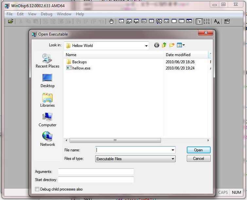Sort files by Date modified header
Screen dimensions: 247x200
click(186, 55)
